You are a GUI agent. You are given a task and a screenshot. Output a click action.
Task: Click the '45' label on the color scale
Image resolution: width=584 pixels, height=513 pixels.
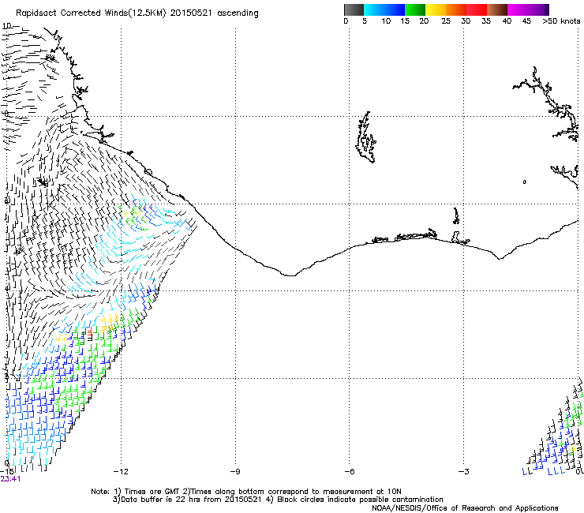point(526,21)
